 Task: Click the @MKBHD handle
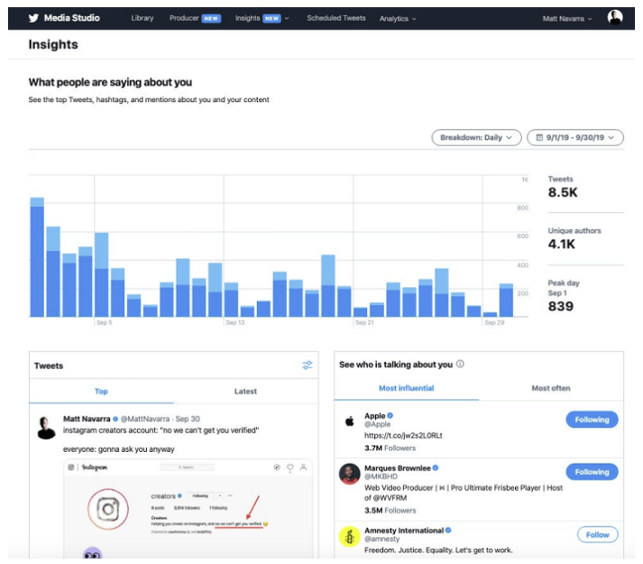381,476
